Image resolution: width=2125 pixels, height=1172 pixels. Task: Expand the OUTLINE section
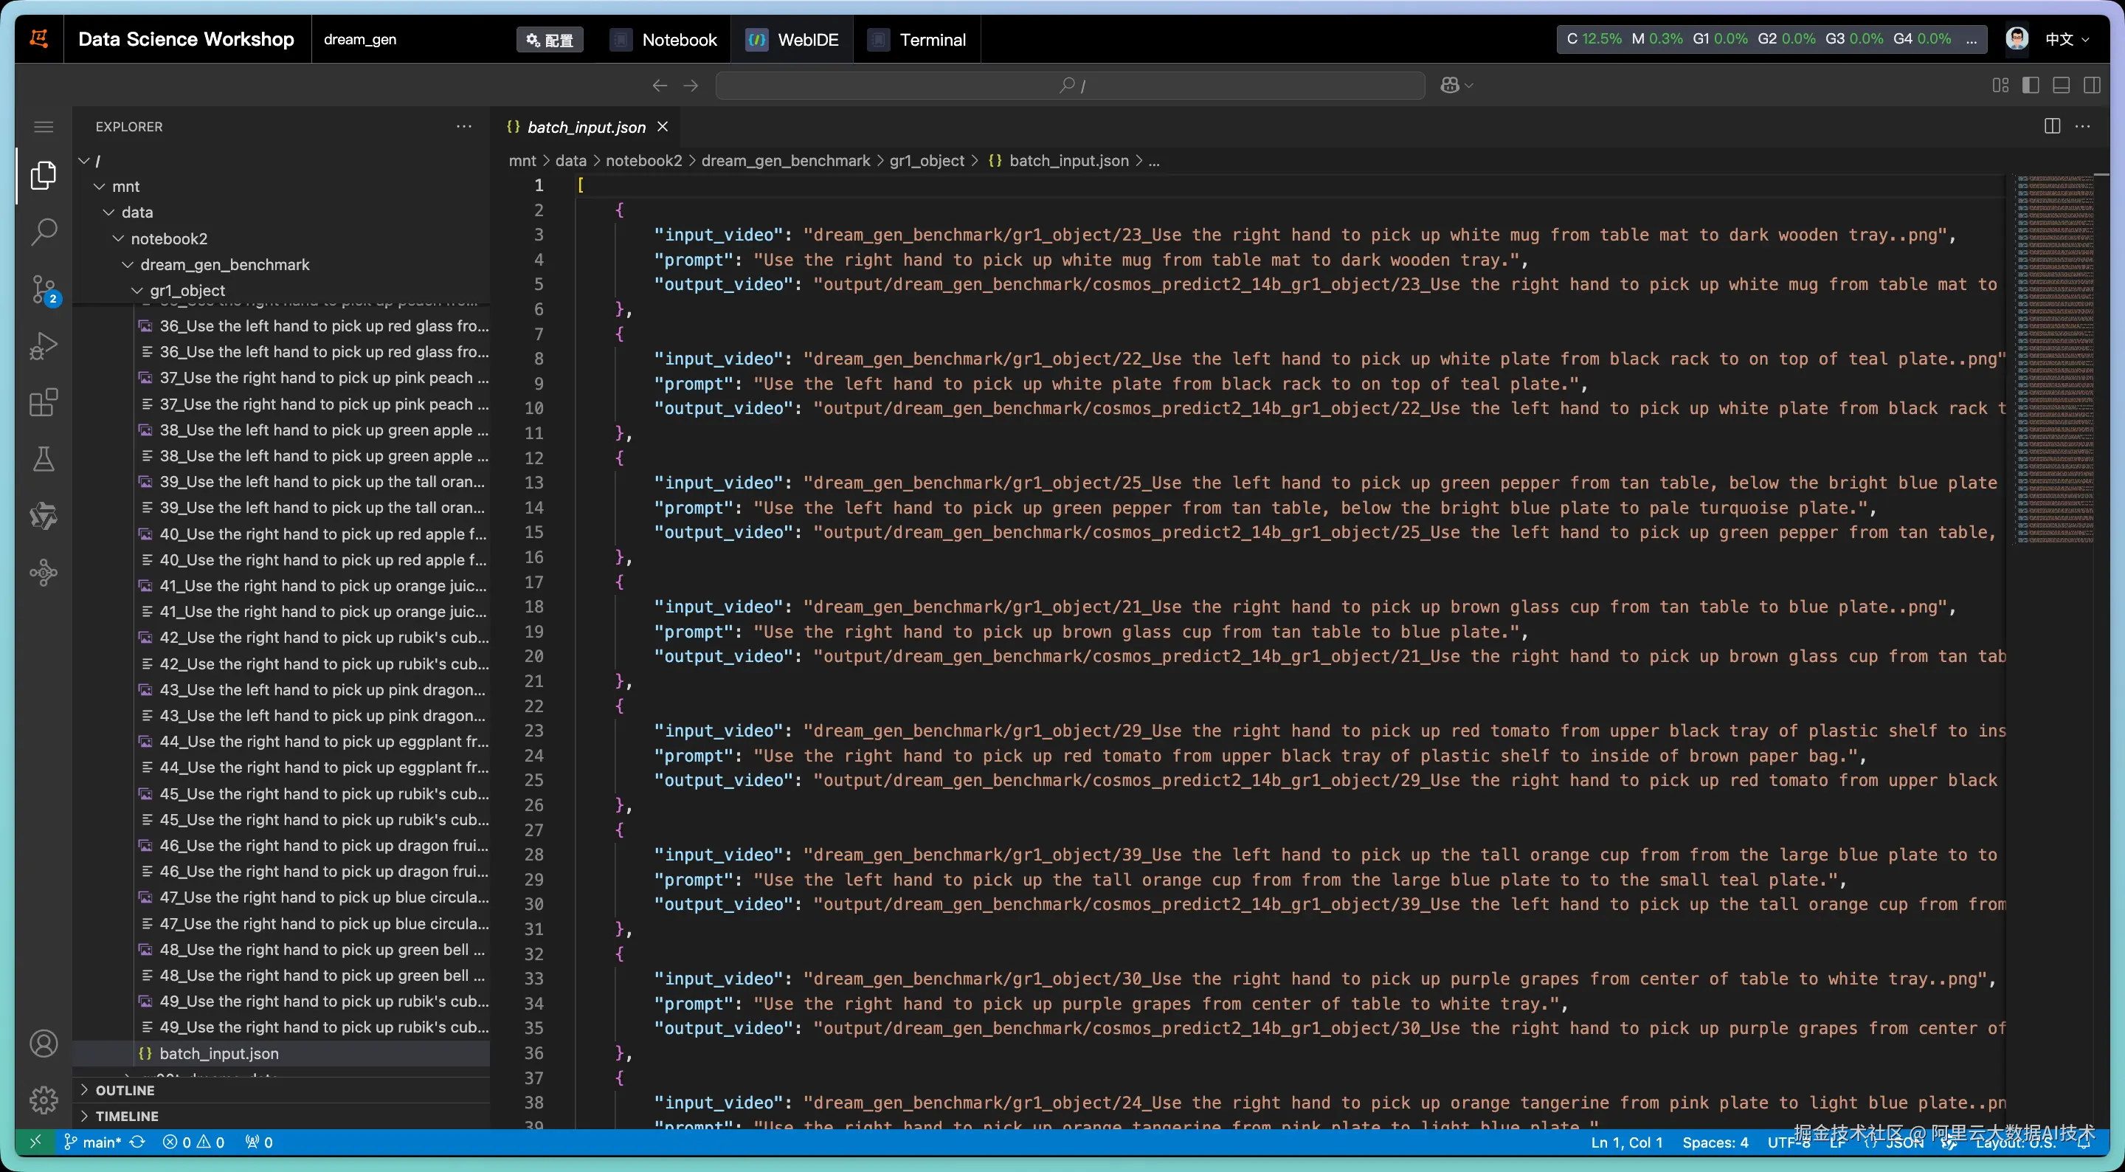coord(125,1090)
